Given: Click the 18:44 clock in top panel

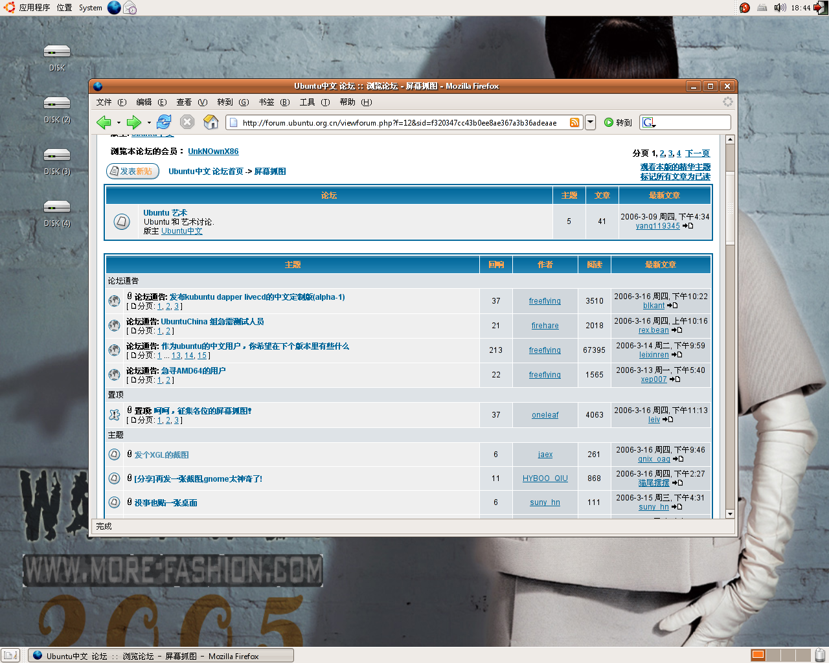Looking at the screenshot, I should pos(801,8).
